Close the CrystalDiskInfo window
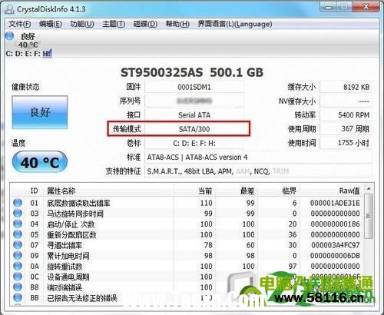 coord(366,7)
